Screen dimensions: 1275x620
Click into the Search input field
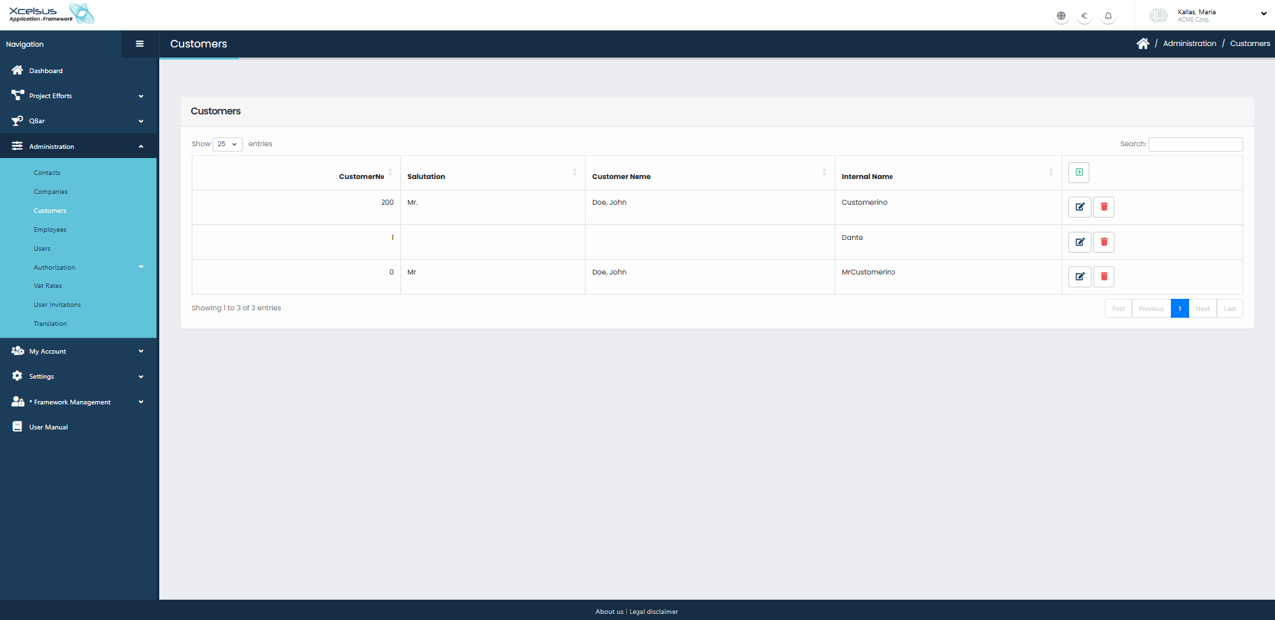tap(1195, 144)
